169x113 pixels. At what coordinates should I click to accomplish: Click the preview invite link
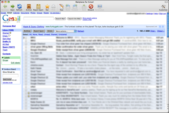8,83
